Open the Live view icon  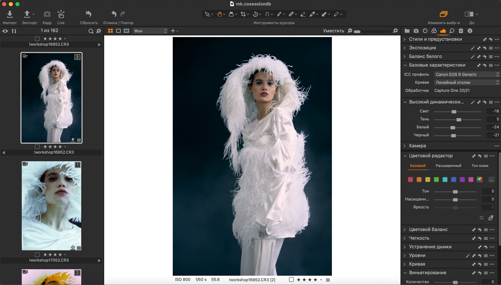click(x=61, y=14)
